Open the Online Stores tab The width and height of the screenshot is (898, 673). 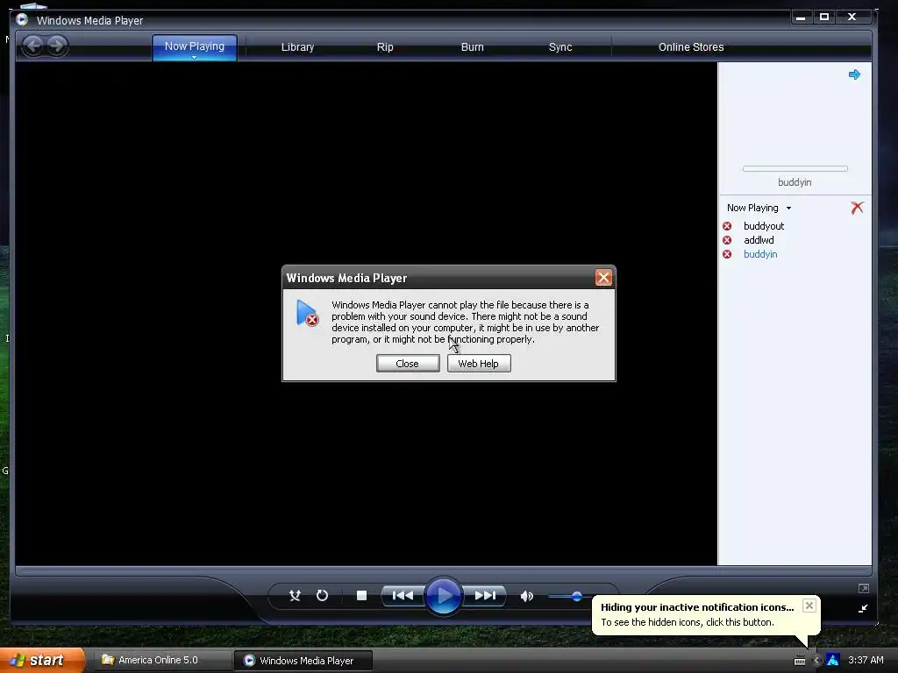coord(691,47)
